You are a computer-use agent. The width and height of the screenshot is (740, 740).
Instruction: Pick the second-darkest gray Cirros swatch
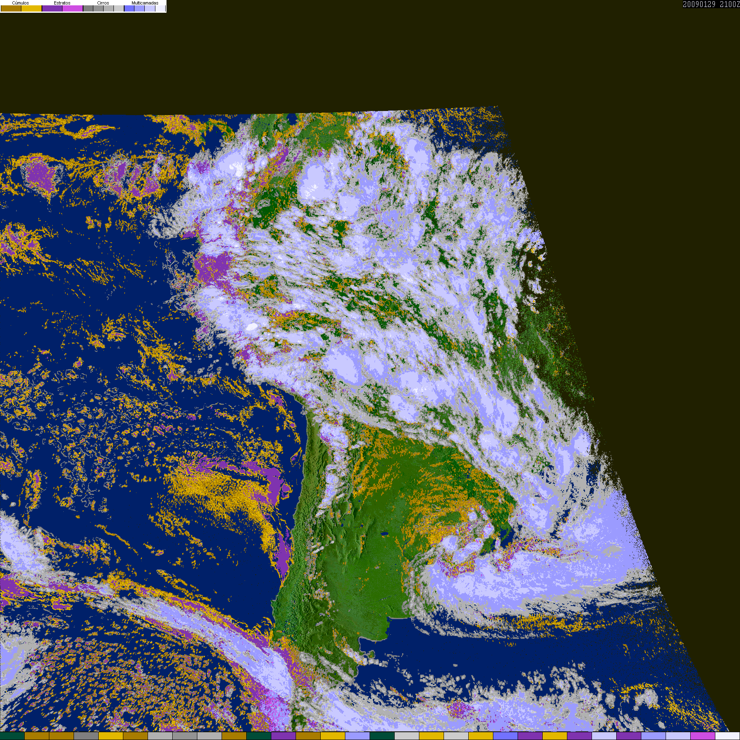pyautogui.click(x=98, y=8)
